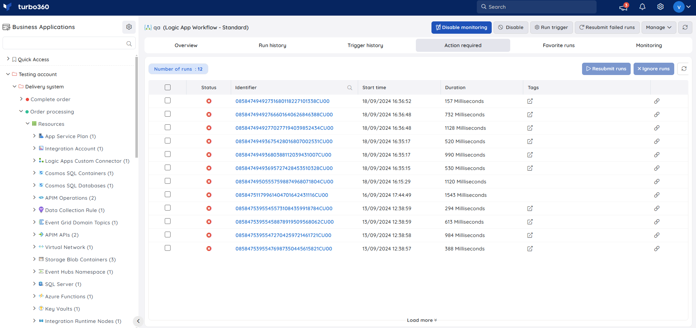Click failed status icon of 16/09/2024 run
The width and height of the screenshot is (696, 328).
click(209, 195)
